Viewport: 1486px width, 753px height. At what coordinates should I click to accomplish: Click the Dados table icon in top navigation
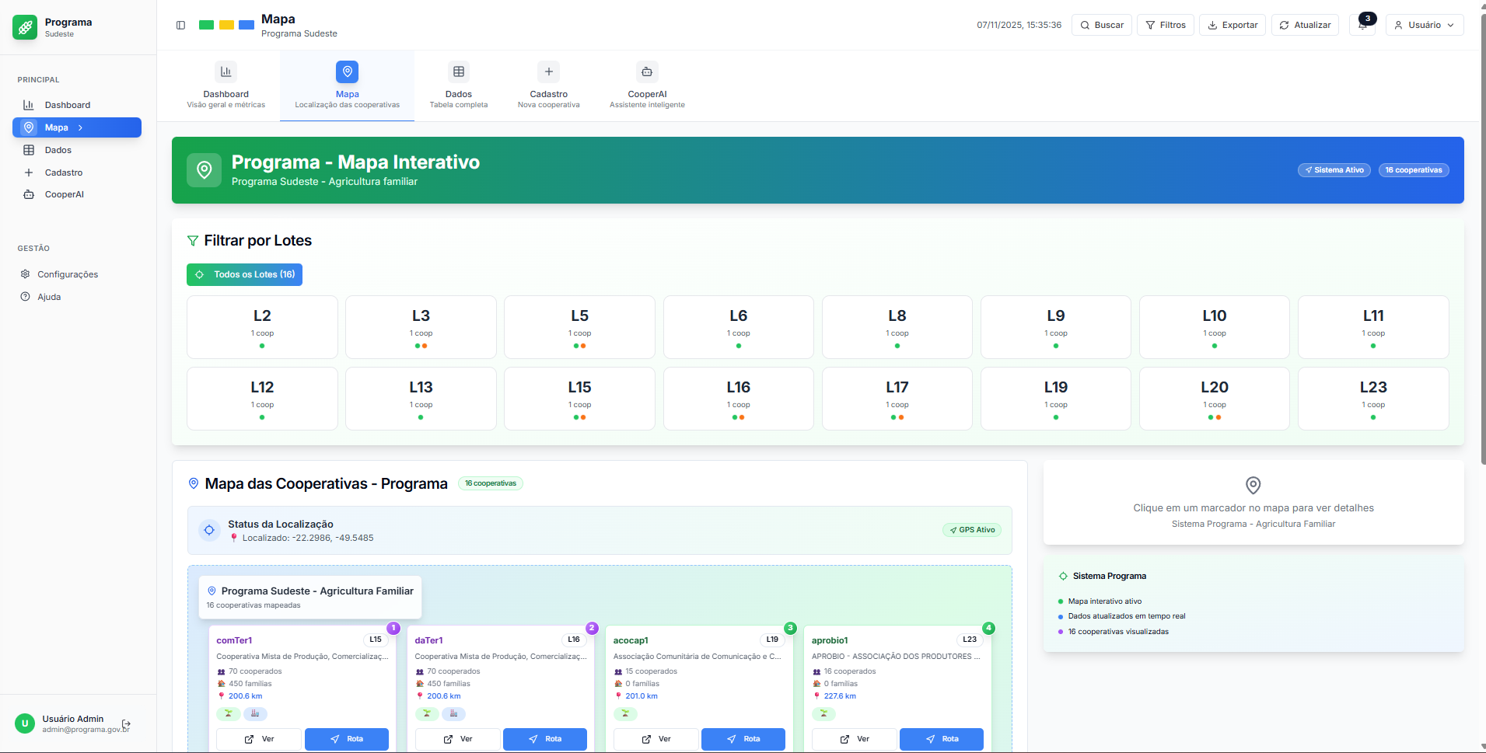point(458,72)
